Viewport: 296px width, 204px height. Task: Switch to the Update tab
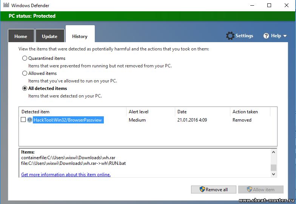click(50, 35)
